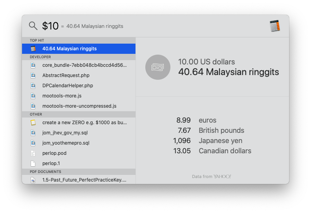Viewport: 311px width, 213px height.
Task: Click the icon beside jom_yoothemepro.sql
Action: point(33,143)
